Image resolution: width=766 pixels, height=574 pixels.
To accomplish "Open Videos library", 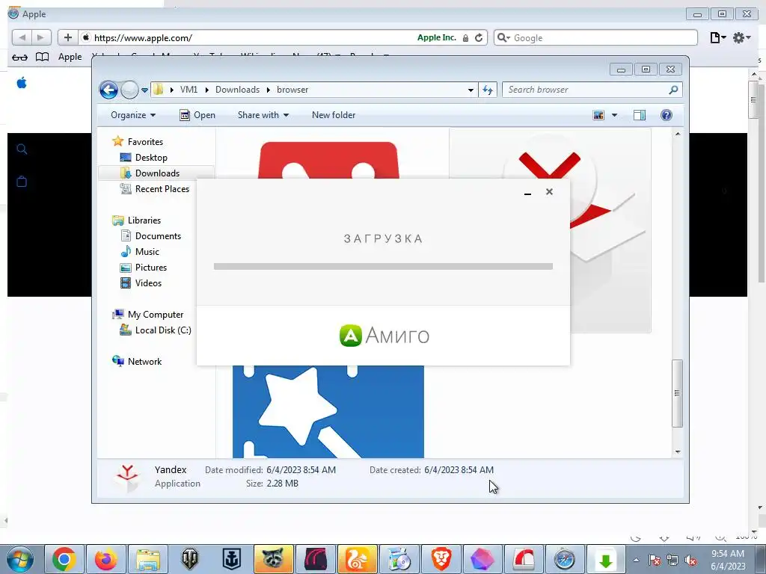I will click(148, 283).
